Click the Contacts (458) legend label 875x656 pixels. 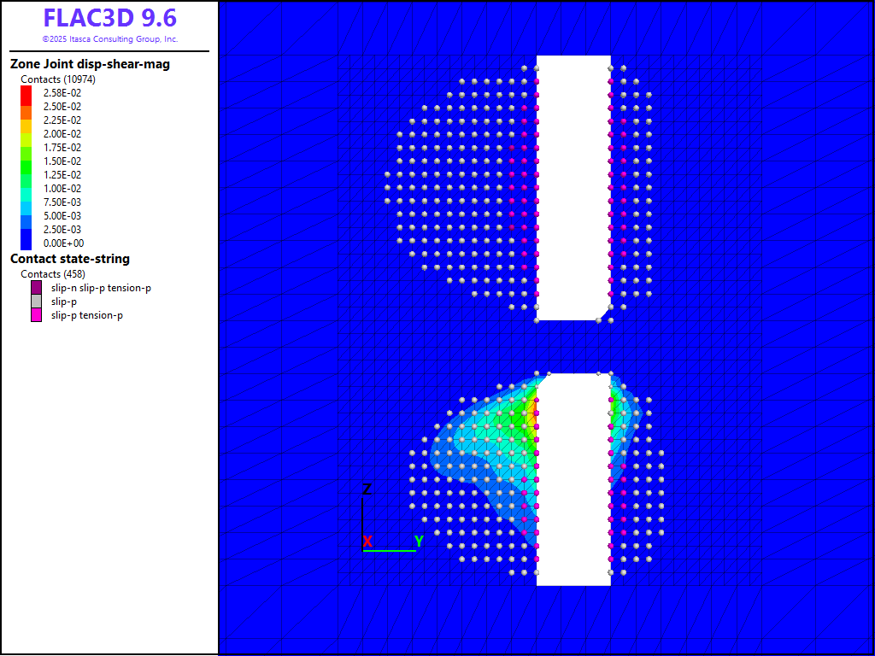[x=53, y=274]
